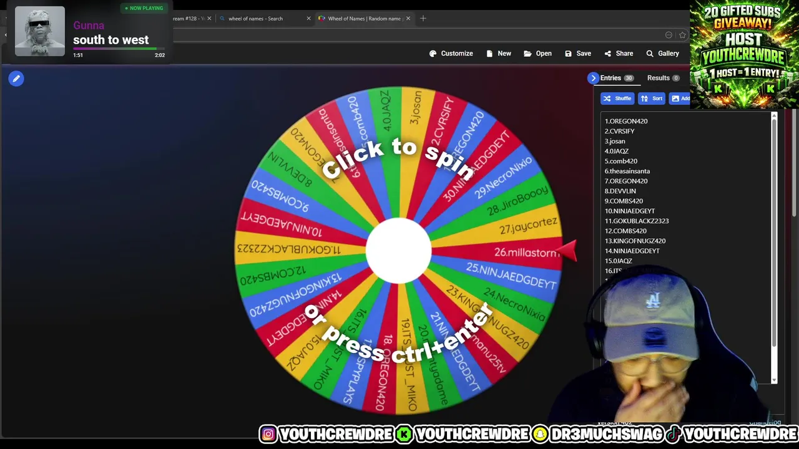799x449 pixels.
Task: Open the wheel Gallery
Action: (662, 54)
